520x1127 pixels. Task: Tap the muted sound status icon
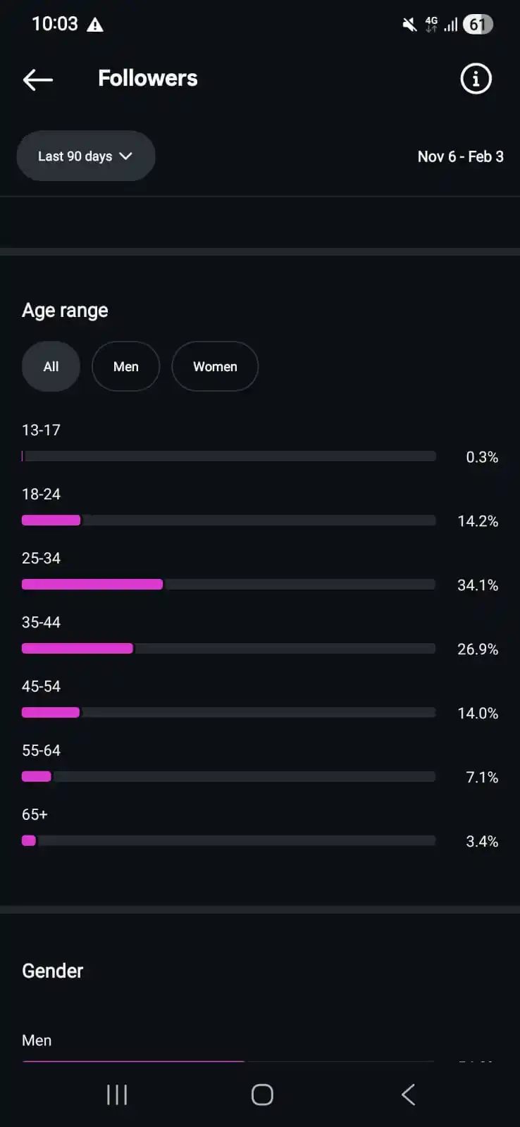point(409,25)
